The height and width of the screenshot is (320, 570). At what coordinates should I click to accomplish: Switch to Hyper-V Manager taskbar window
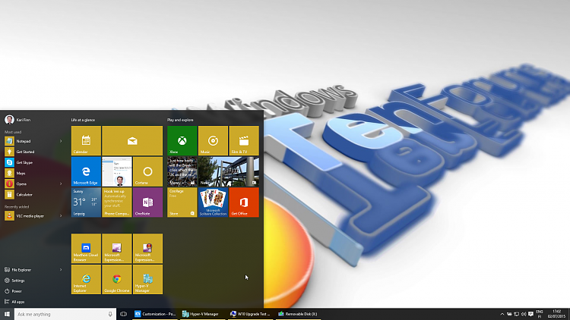click(203, 314)
